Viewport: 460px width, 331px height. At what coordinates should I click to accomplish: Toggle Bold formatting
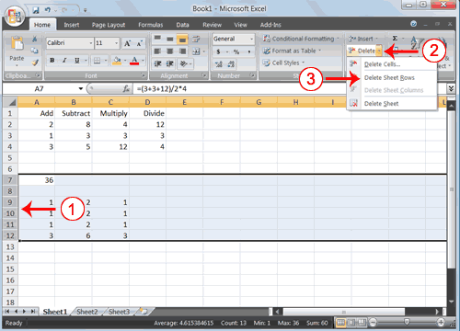52,61
